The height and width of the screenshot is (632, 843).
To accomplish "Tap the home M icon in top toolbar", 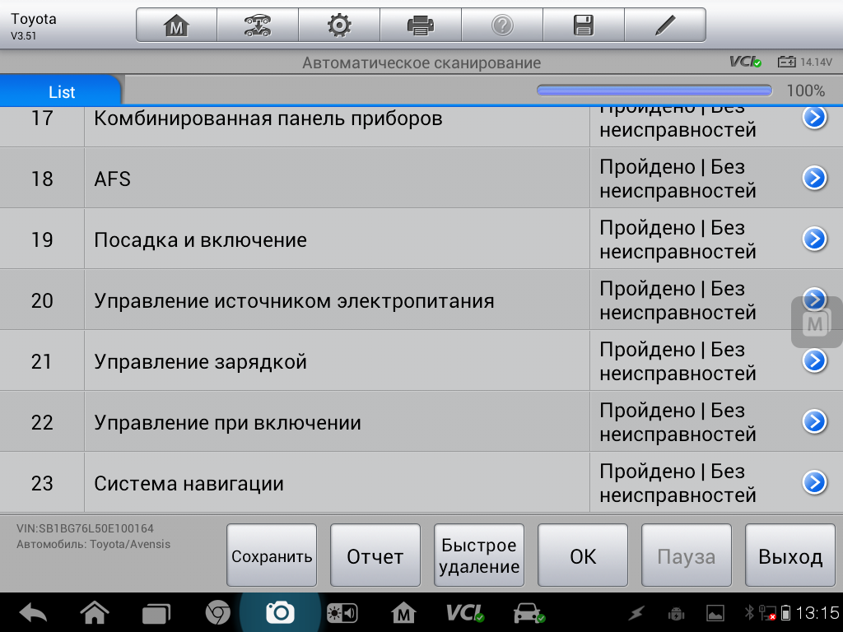I will [x=176, y=26].
